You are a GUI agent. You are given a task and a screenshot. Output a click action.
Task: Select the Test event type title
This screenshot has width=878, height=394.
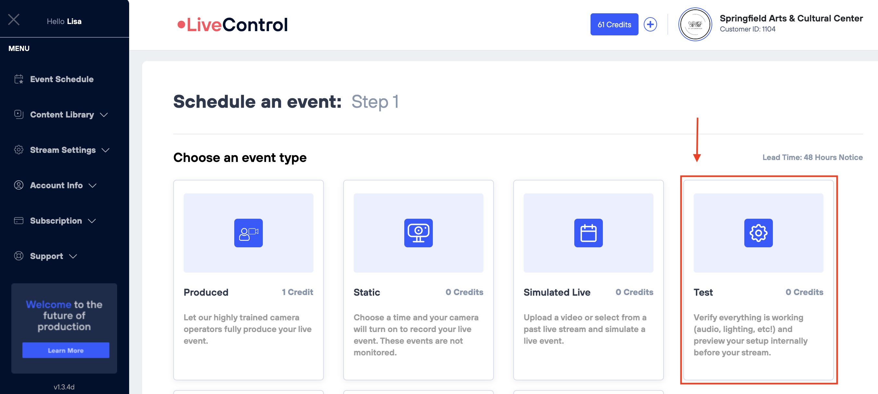(703, 292)
